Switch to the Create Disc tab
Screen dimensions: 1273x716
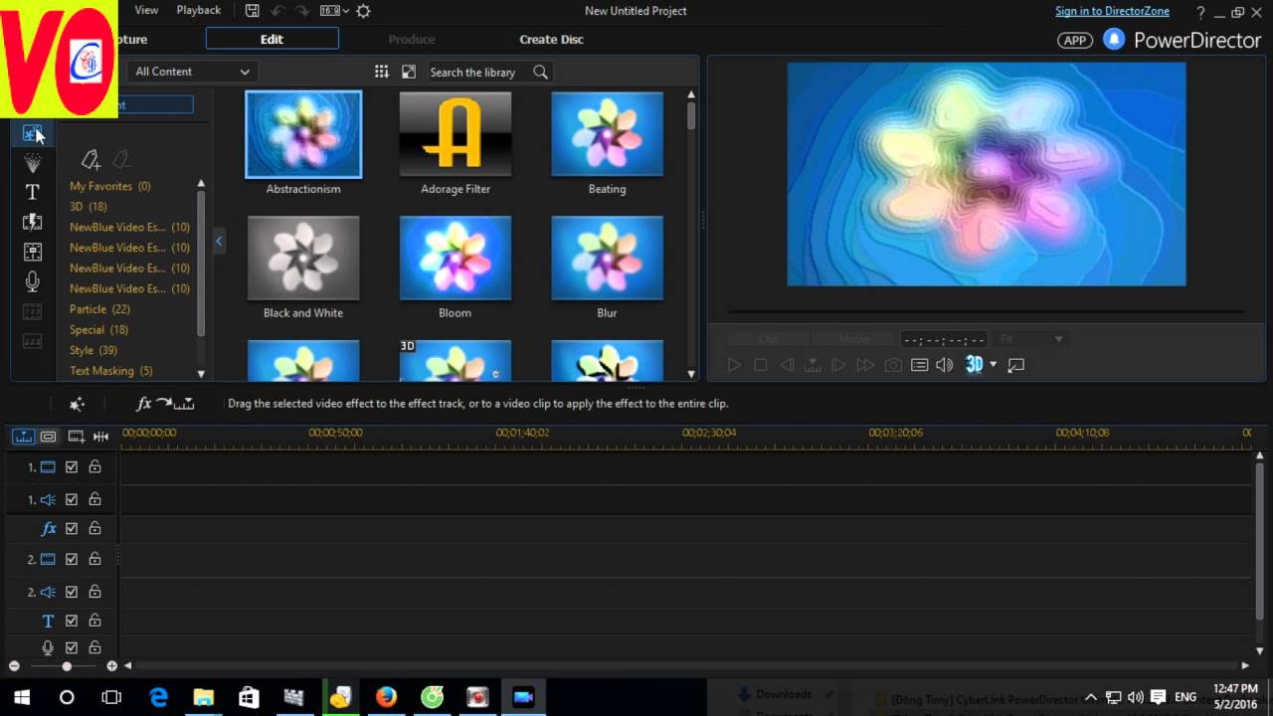[551, 39]
